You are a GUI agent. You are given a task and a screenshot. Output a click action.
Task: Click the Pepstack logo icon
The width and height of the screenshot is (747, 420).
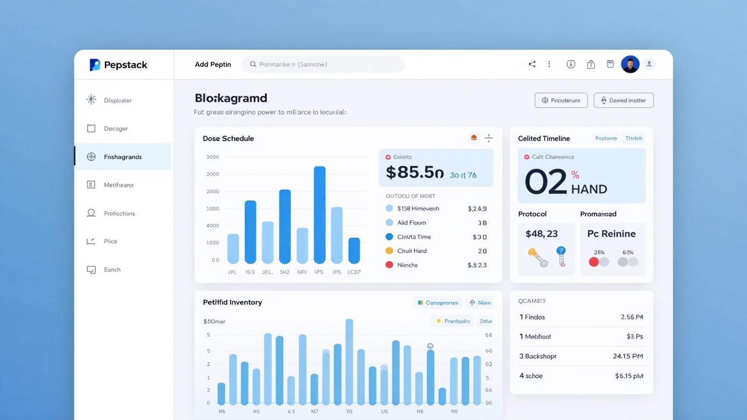coord(94,65)
